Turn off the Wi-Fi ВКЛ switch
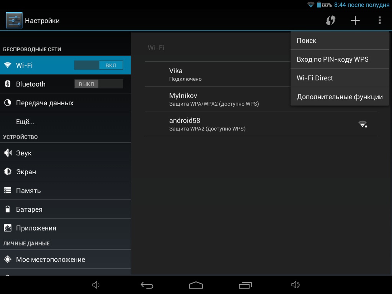This screenshot has height=294, width=392. pyautogui.click(x=99, y=65)
